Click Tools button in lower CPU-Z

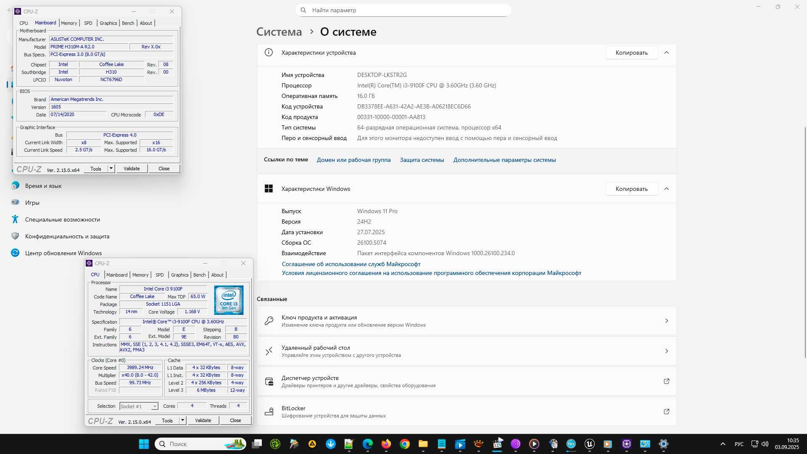[167, 420]
